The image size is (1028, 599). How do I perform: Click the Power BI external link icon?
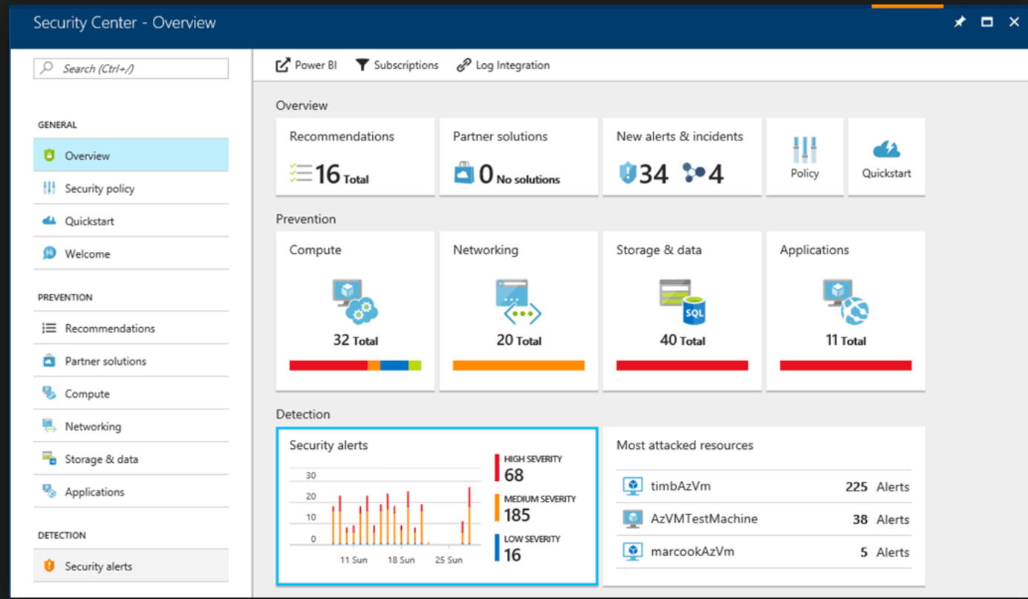tap(282, 65)
